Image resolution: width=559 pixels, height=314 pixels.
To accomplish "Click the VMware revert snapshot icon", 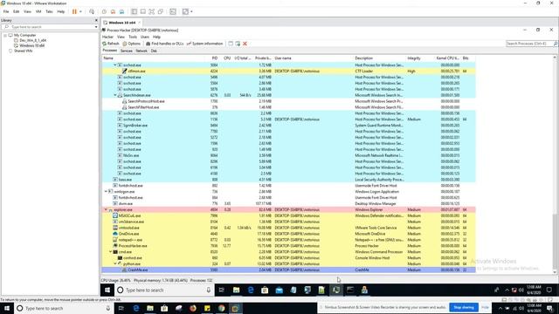I will pos(113,11).
